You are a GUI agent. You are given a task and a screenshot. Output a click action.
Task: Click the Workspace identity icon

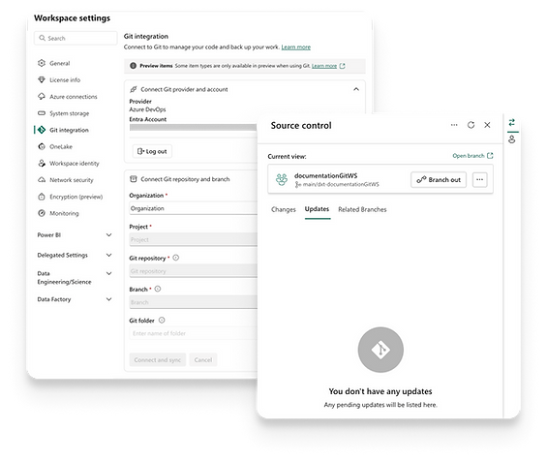pyautogui.click(x=42, y=164)
